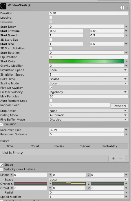131x201 pixels.
Task: Open Stop Action dropdown
Action: [89, 111]
